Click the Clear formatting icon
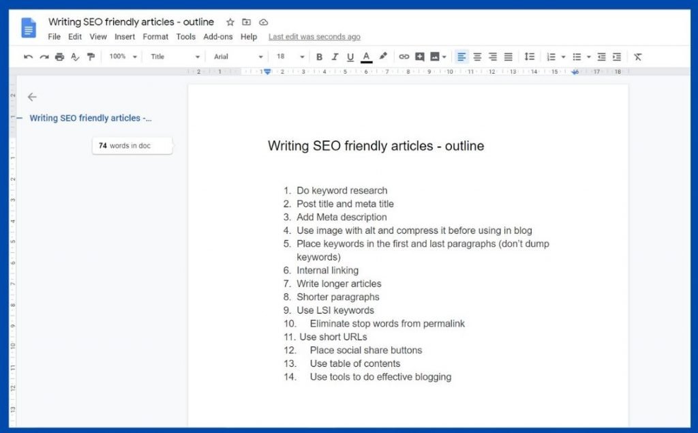 (638, 57)
